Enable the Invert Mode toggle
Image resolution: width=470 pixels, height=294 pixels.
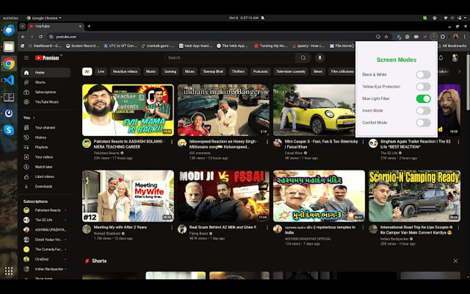(423, 111)
